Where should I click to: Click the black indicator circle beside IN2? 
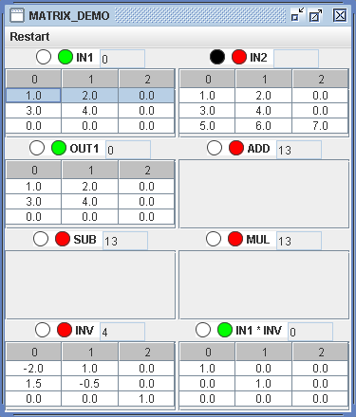pos(217,57)
